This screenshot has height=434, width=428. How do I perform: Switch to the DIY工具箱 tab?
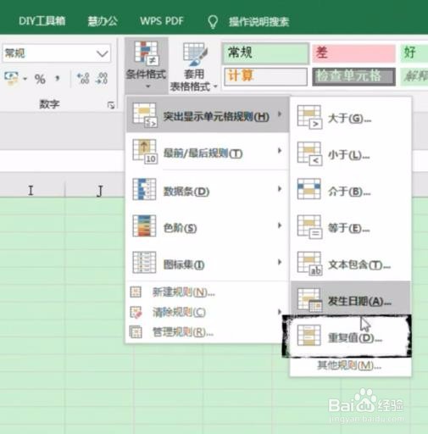[x=42, y=21]
